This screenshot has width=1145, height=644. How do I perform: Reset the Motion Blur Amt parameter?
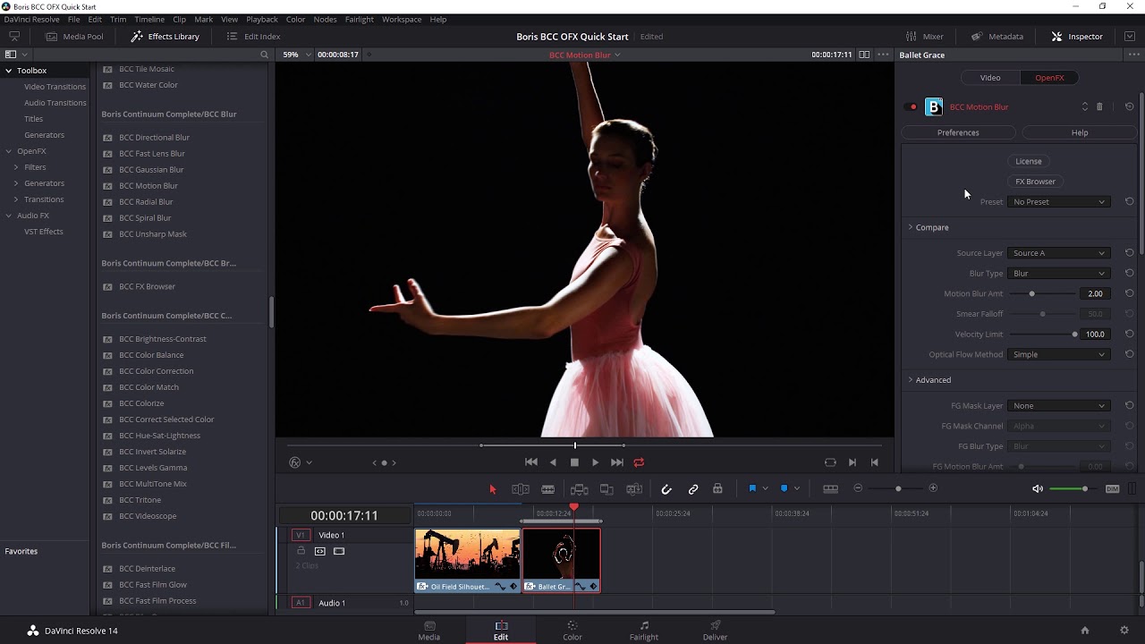coord(1129,293)
